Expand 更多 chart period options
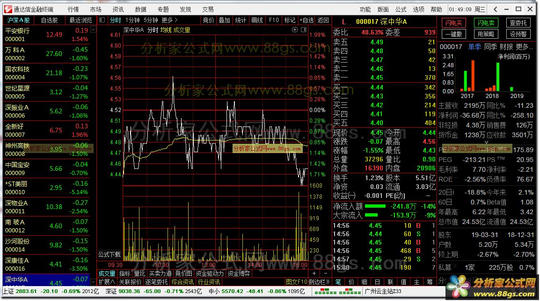 click(x=169, y=20)
